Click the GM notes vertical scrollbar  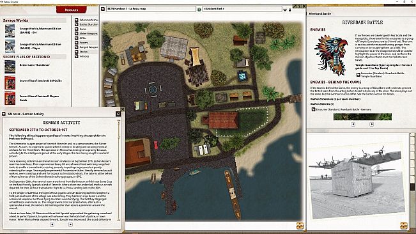118,170
